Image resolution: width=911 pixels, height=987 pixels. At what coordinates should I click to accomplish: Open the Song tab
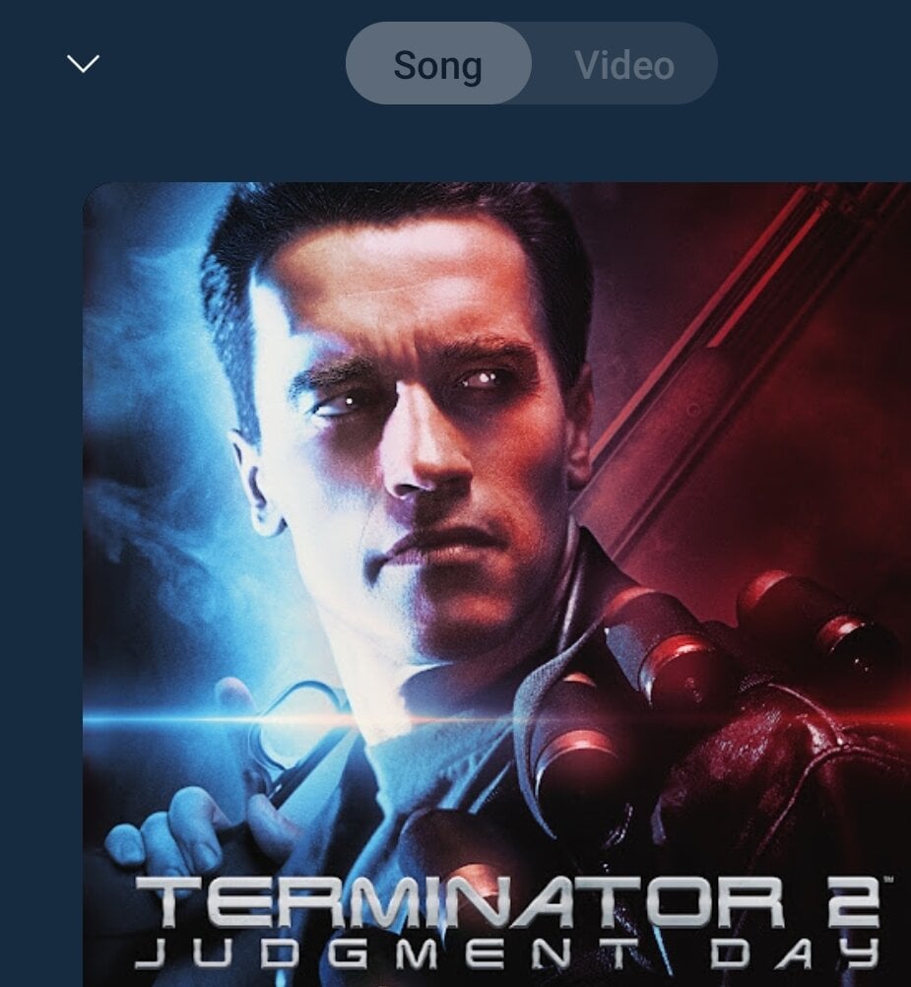[x=438, y=64]
